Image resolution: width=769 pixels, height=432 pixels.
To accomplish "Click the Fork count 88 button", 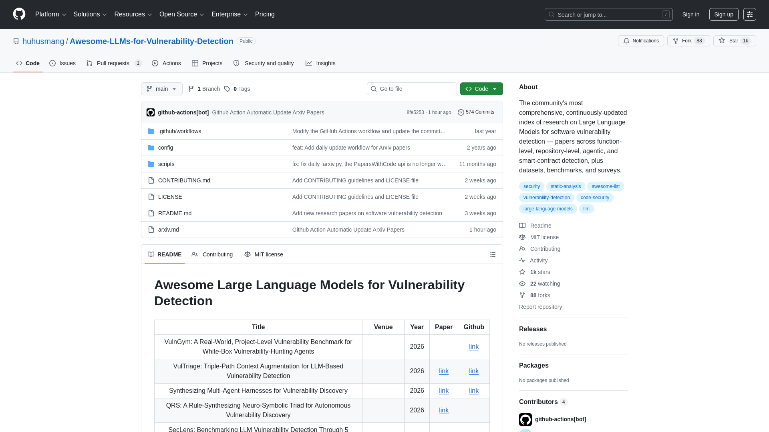I will (x=688, y=41).
